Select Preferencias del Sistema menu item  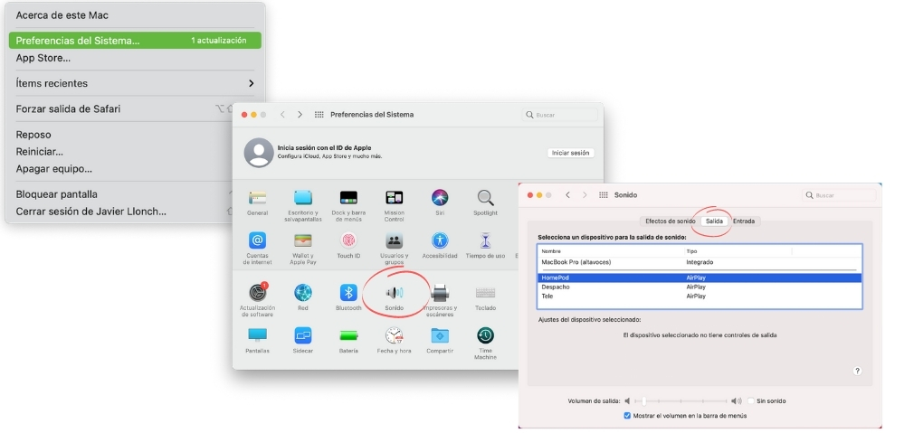(135, 41)
